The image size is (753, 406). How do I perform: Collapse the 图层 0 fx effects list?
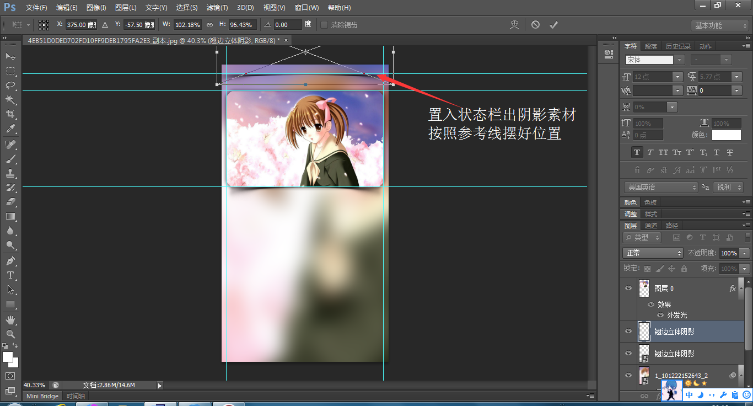coord(740,289)
